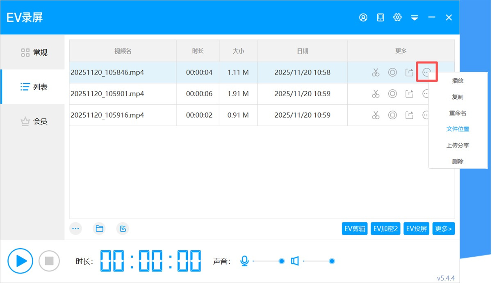Toggle the speaker sound icon

[295, 261]
